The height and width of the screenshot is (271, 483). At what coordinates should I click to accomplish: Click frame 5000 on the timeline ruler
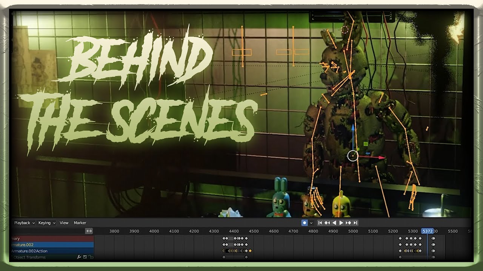click(353, 231)
